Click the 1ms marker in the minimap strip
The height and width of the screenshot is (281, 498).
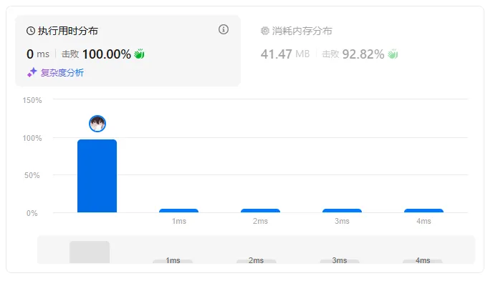pyautogui.click(x=173, y=261)
